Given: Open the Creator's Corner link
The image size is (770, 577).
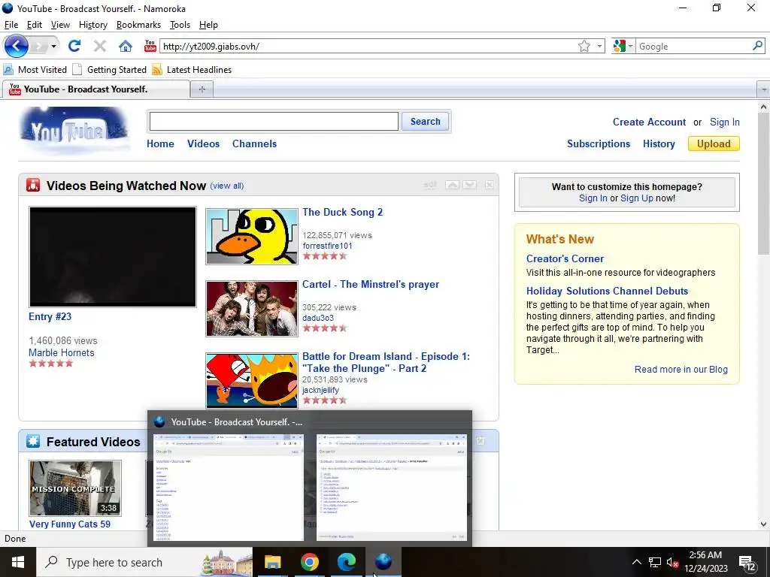Looking at the screenshot, I should click(565, 258).
